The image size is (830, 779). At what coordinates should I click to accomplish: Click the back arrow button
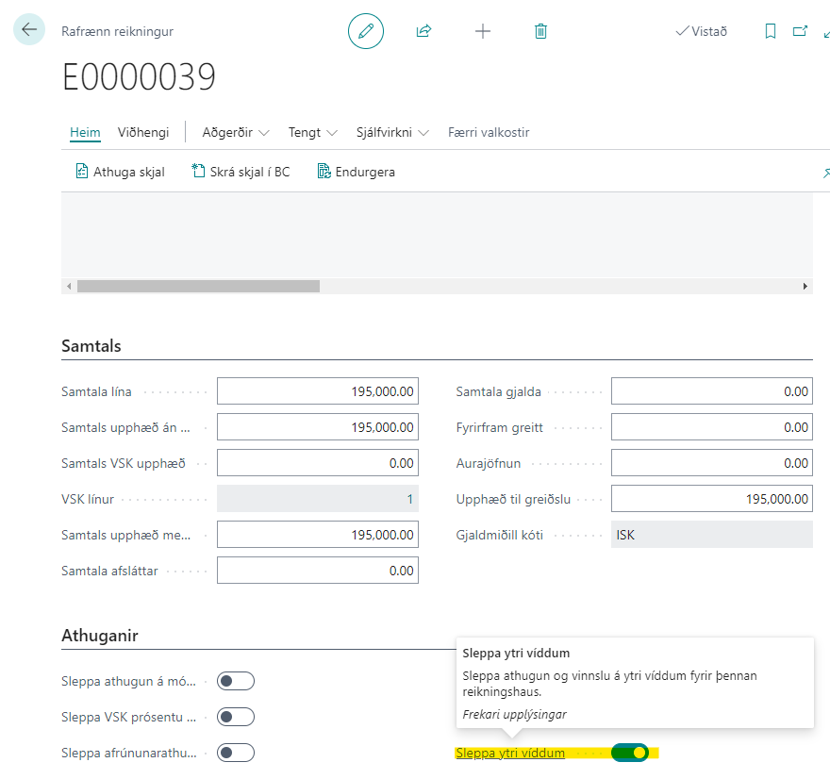[29, 30]
